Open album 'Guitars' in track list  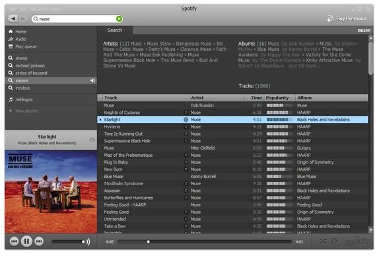[x=304, y=148]
